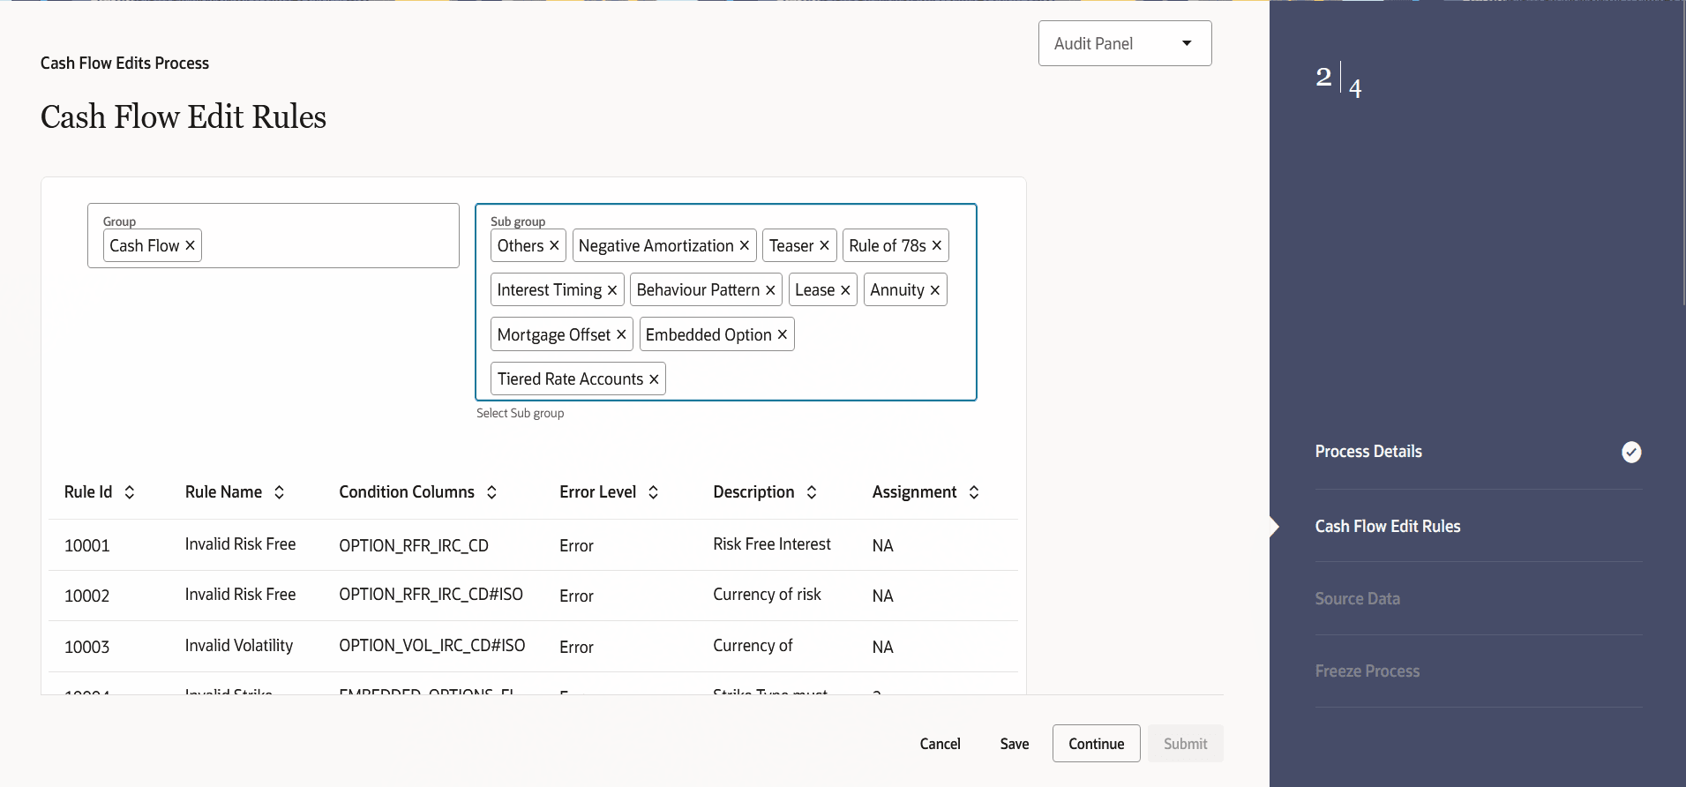
Task: Select rule 10001 row id
Action: coord(87,546)
